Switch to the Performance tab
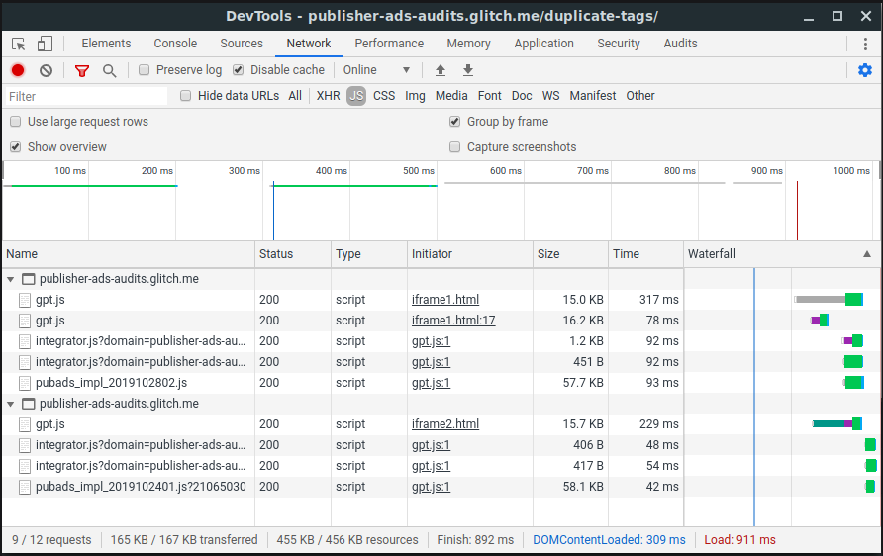The image size is (883, 556). click(x=389, y=44)
